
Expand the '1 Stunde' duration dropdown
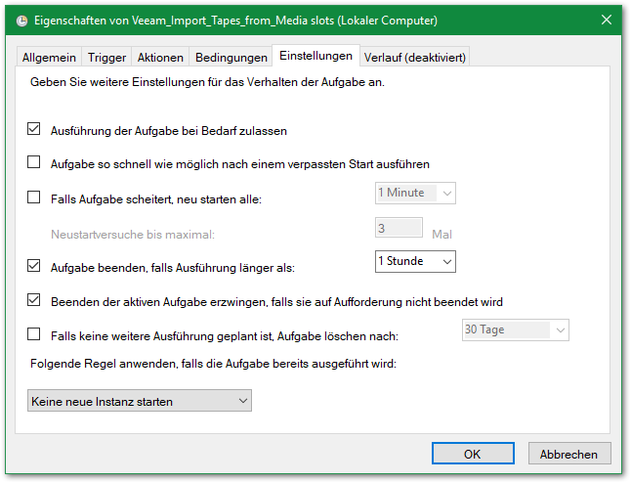pyautogui.click(x=415, y=261)
